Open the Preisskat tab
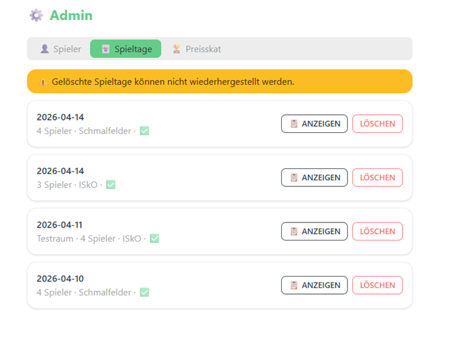 pos(196,49)
